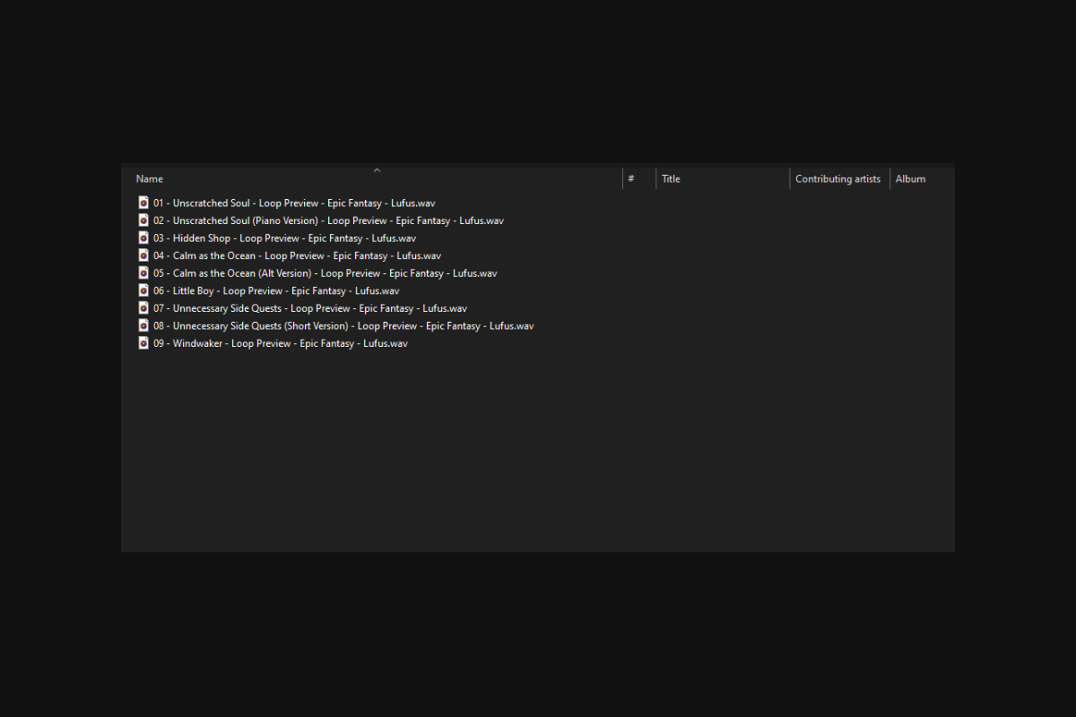Screen dimensions: 1076x717
Task: Sort by the # track number column
Action: click(x=631, y=178)
